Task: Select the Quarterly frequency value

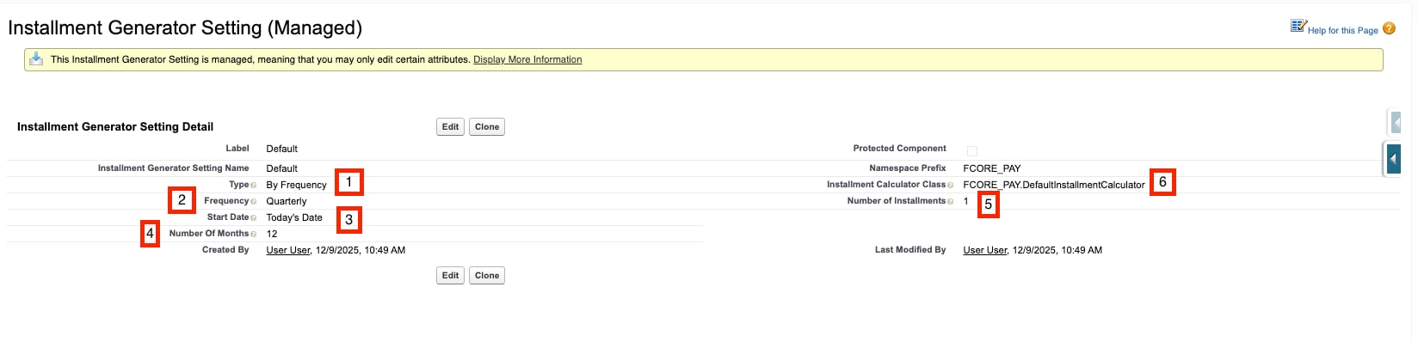Action: coord(287,201)
